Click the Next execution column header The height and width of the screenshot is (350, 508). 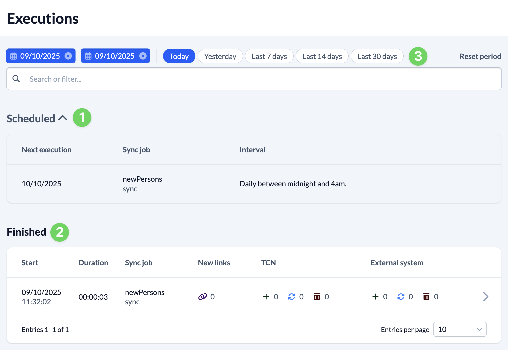pyautogui.click(x=47, y=150)
